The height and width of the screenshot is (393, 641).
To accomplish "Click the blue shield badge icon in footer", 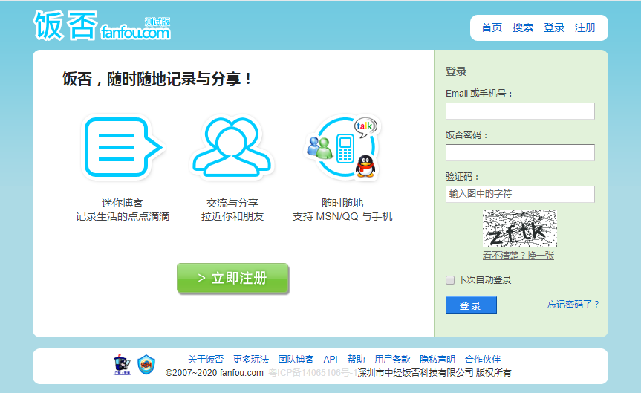I will pyautogui.click(x=146, y=364).
